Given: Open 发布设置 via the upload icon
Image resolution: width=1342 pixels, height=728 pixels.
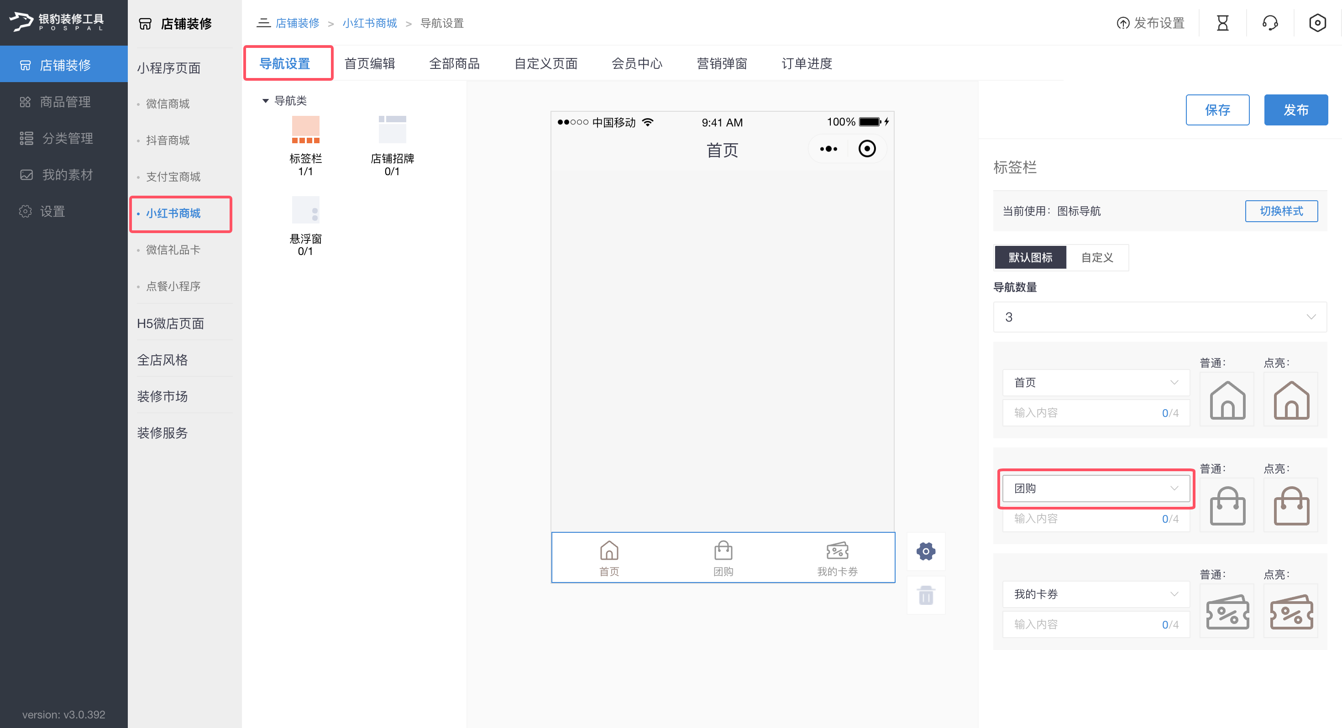Looking at the screenshot, I should (1150, 22).
